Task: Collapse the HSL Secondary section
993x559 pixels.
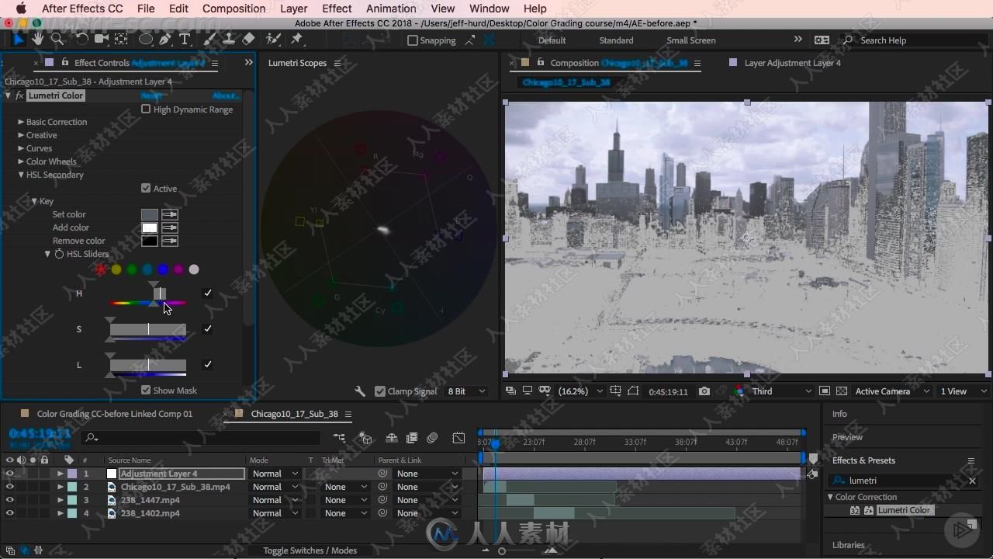Action: tap(21, 175)
